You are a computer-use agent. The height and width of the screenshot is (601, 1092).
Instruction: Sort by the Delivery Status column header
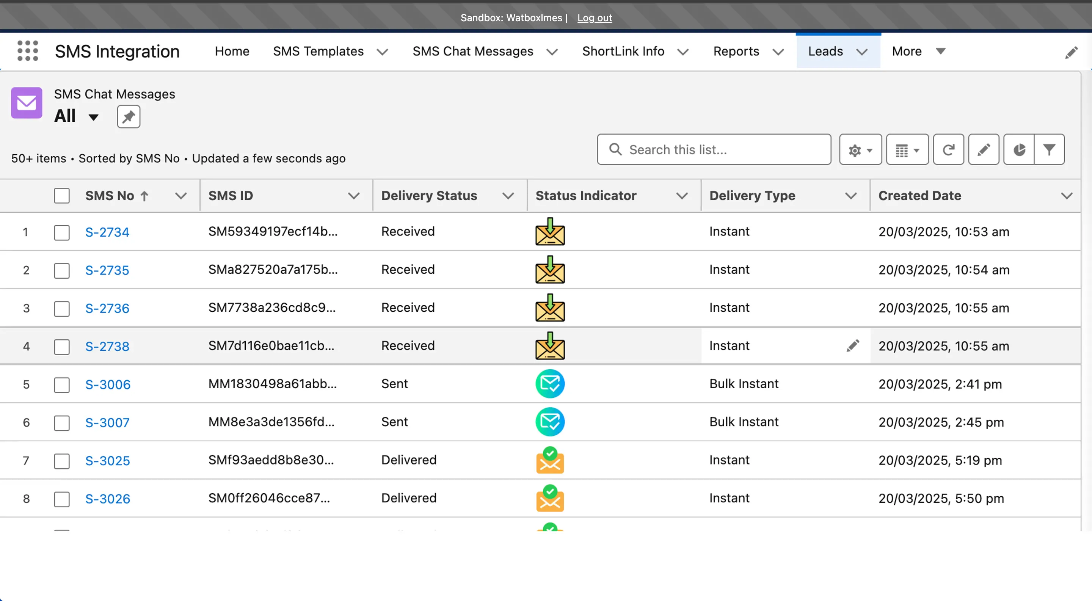(x=429, y=196)
